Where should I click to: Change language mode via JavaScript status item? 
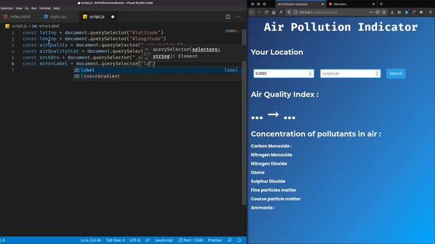(x=164, y=240)
